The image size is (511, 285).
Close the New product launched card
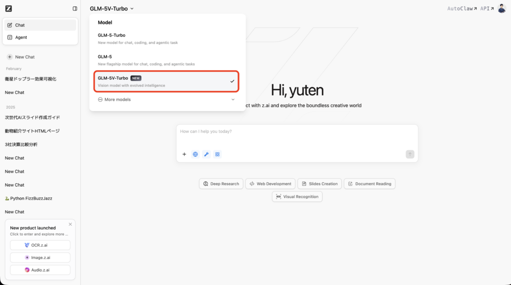point(70,224)
